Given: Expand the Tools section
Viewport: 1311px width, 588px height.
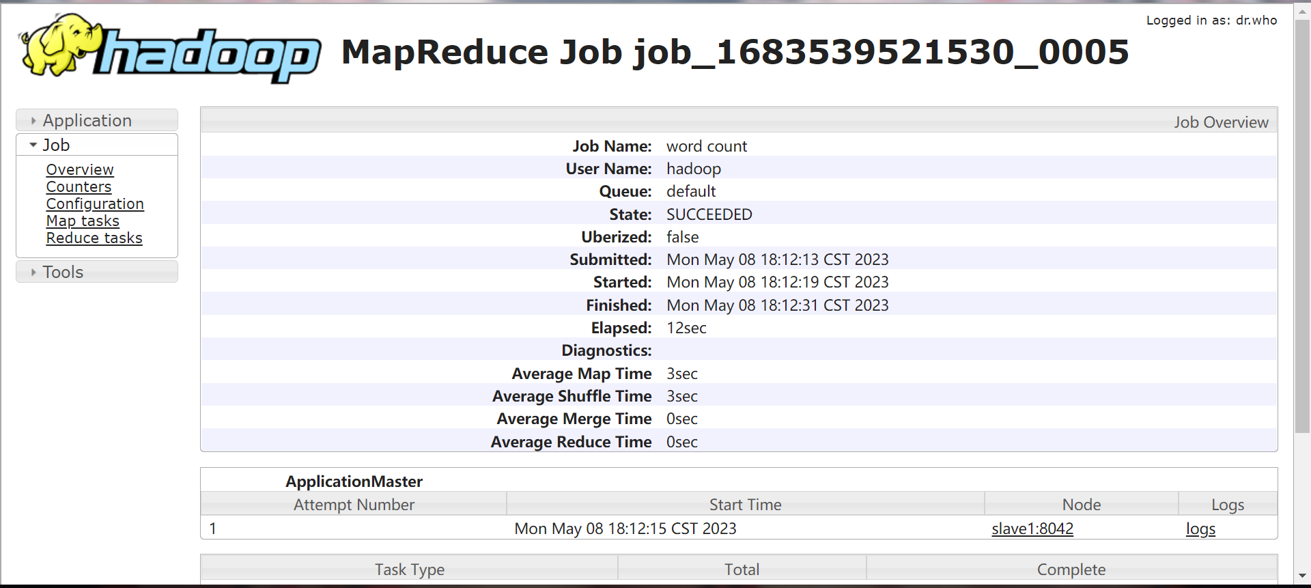Looking at the screenshot, I should coord(97,272).
